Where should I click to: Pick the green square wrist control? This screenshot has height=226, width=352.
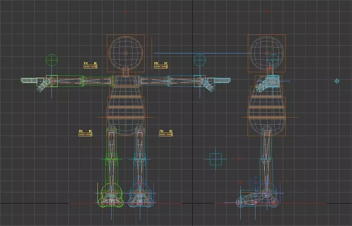click(x=52, y=81)
